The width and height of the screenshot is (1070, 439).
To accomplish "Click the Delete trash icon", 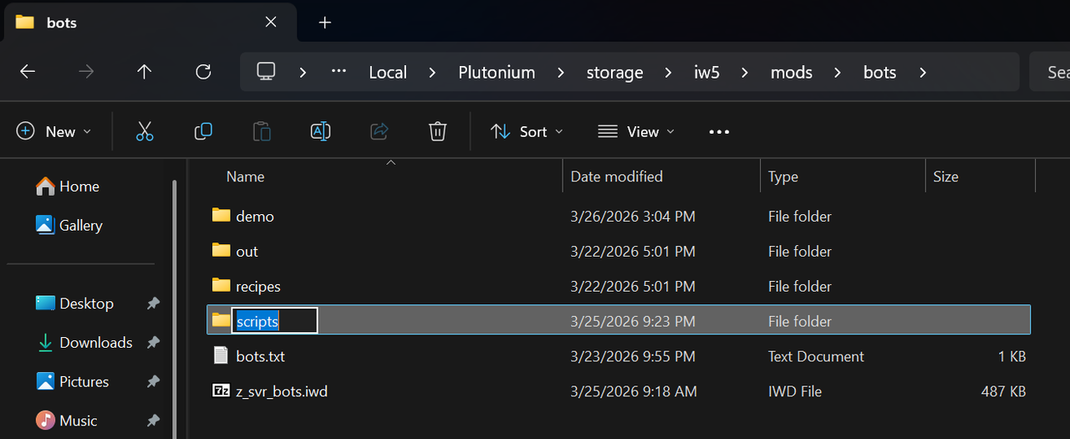I will 437,131.
